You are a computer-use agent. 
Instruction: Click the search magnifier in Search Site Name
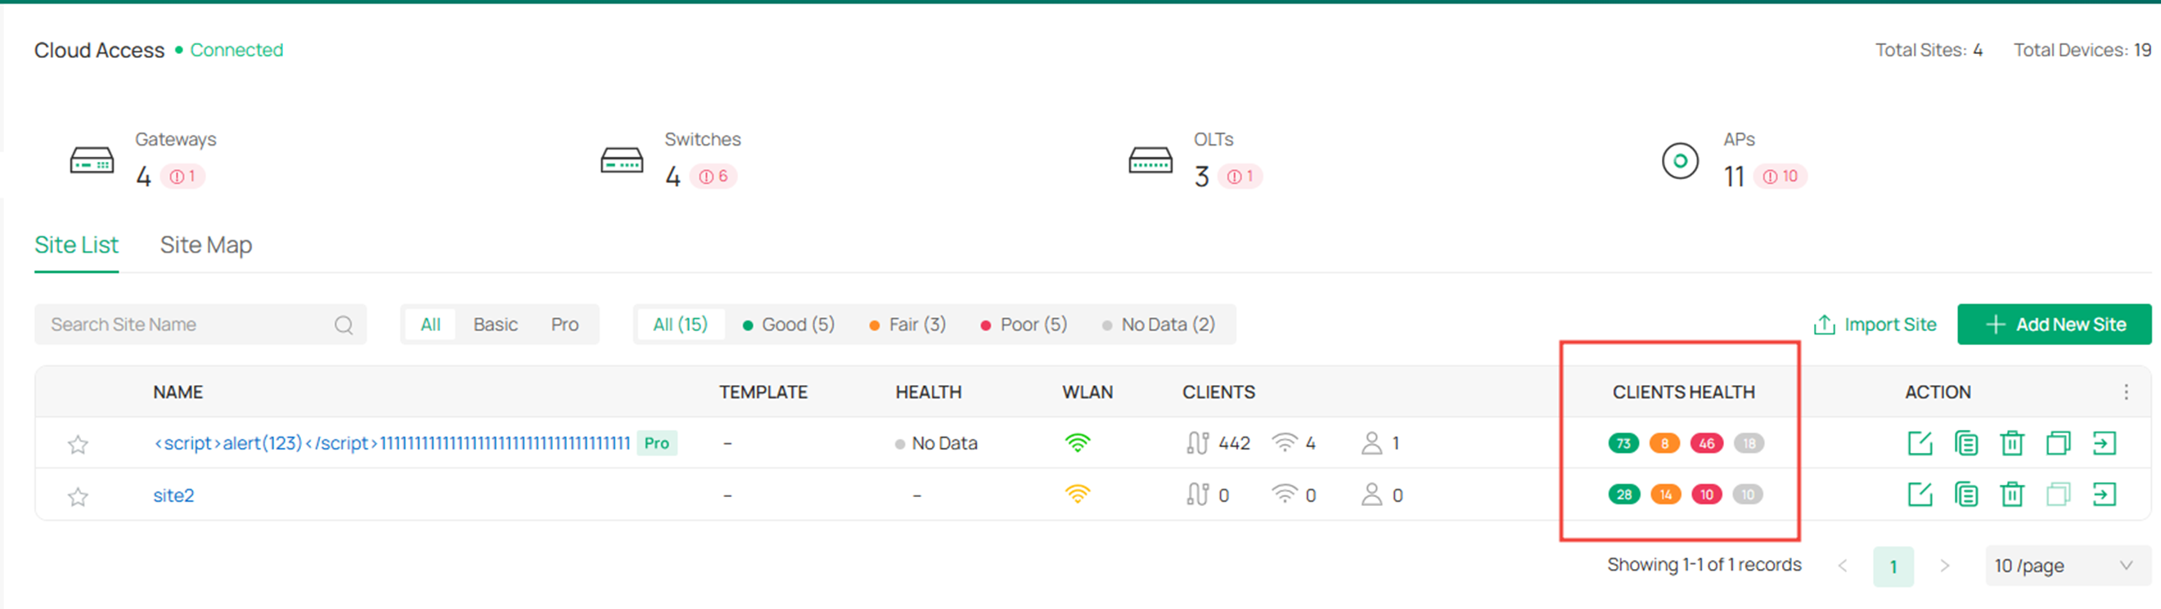pyautogui.click(x=344, y=325)
